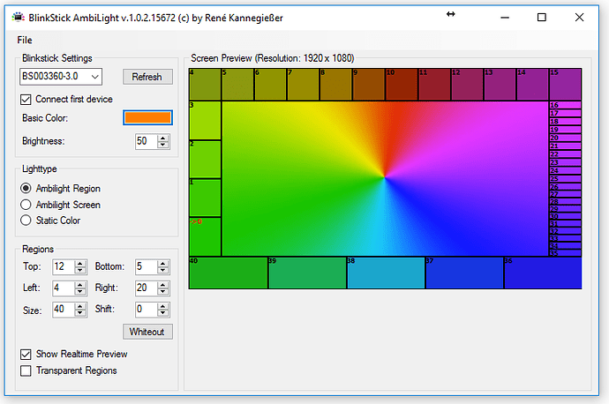
Task: Click the Top value field
Action: coord(64,266)
